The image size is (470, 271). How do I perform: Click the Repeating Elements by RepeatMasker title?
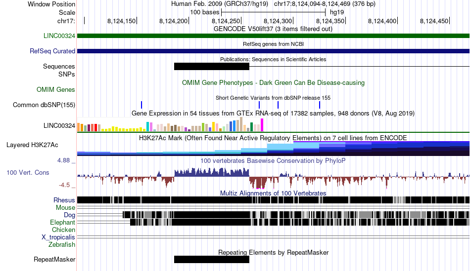[x=273, y=252]
